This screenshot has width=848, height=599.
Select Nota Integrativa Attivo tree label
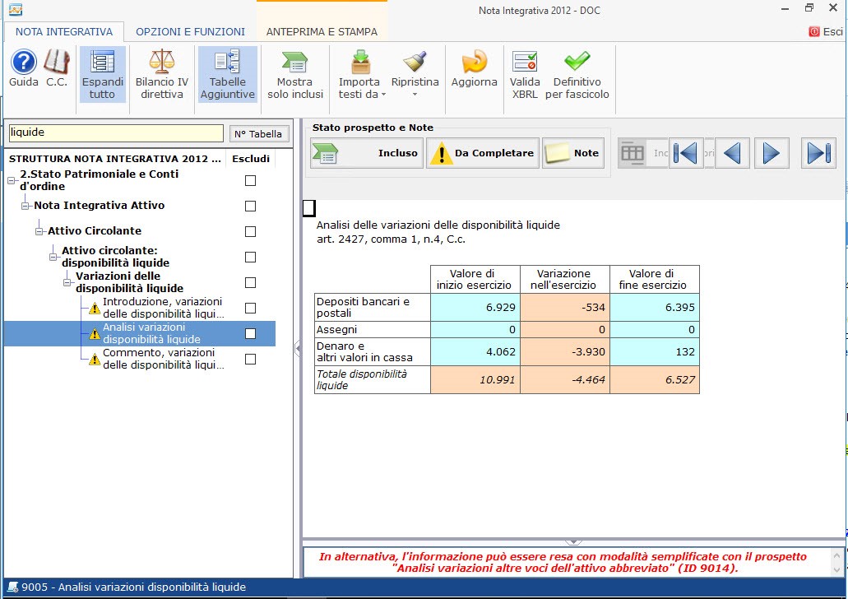tap(99, 205)
